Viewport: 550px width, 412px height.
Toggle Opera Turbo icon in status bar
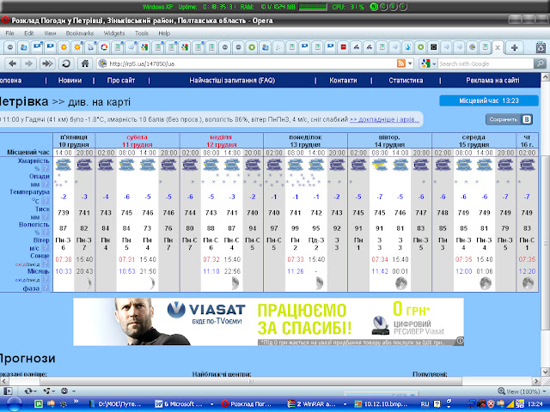(64, 391)
